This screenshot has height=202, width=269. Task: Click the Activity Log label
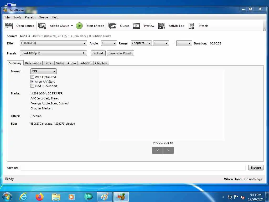tap(176, 26)
